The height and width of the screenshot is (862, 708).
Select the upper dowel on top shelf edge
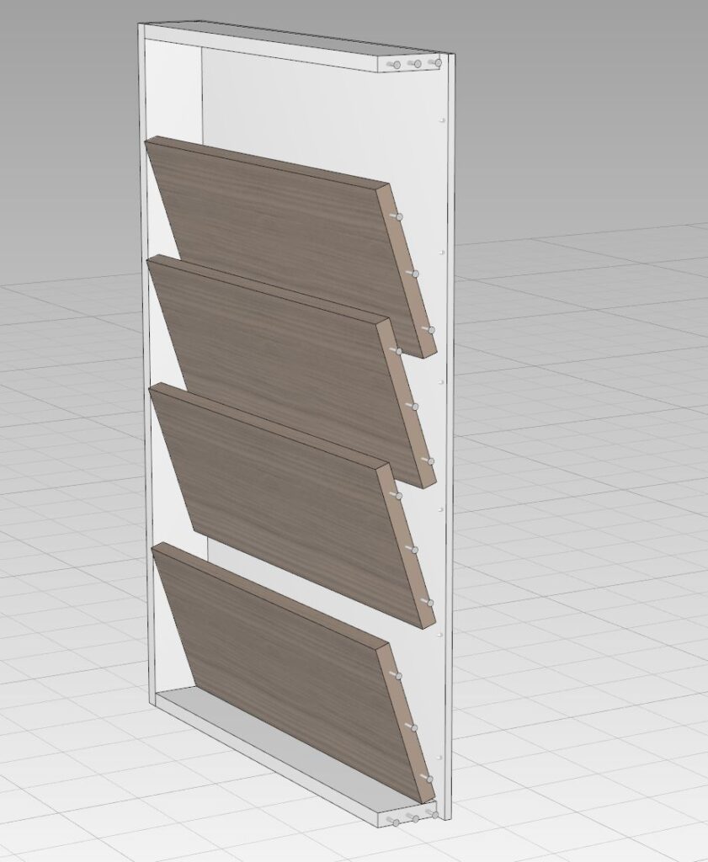(398, 217)
